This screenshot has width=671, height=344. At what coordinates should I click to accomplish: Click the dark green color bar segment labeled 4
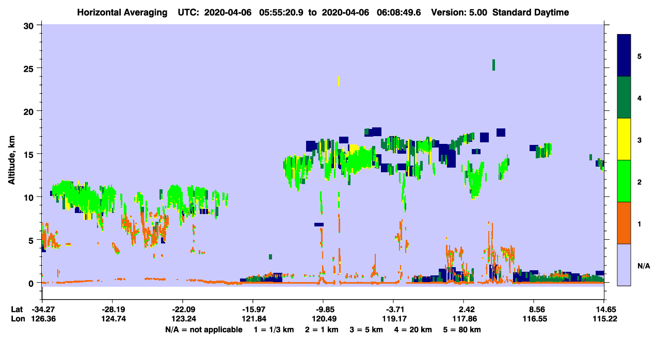[624, 97]
